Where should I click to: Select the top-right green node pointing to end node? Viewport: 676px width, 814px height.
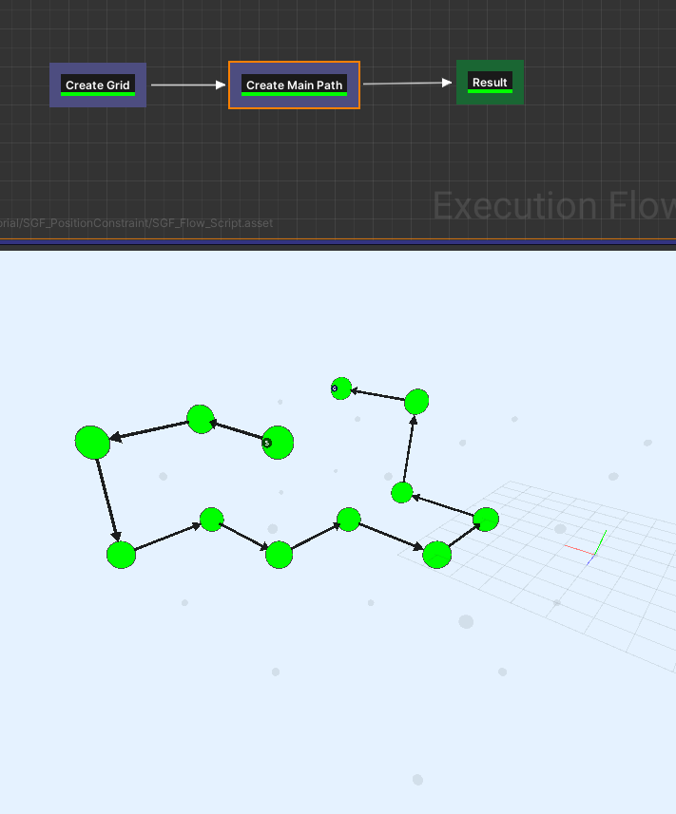pyautogui.click(x=416, y=401)
